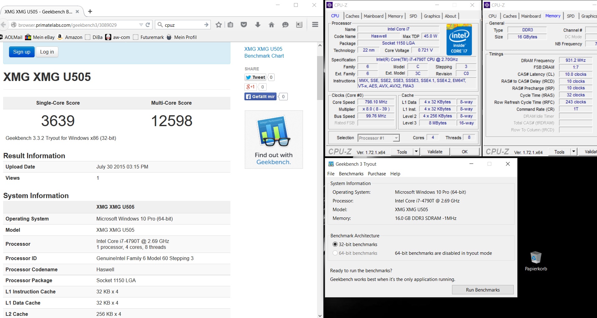Viewport: 597px width, 318px height.
Task: Open the browser hamburger menu
Action: [315, 25]
